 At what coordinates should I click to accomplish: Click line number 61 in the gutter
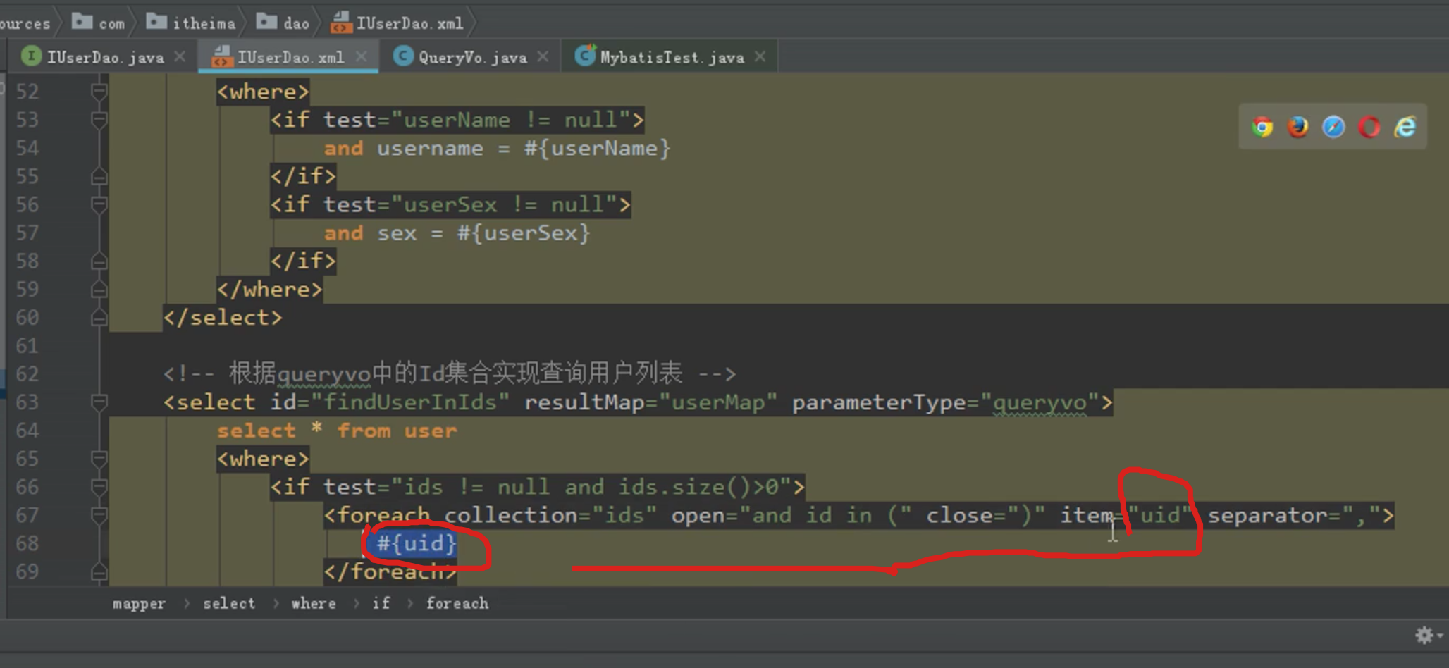[x=27, y=346]
